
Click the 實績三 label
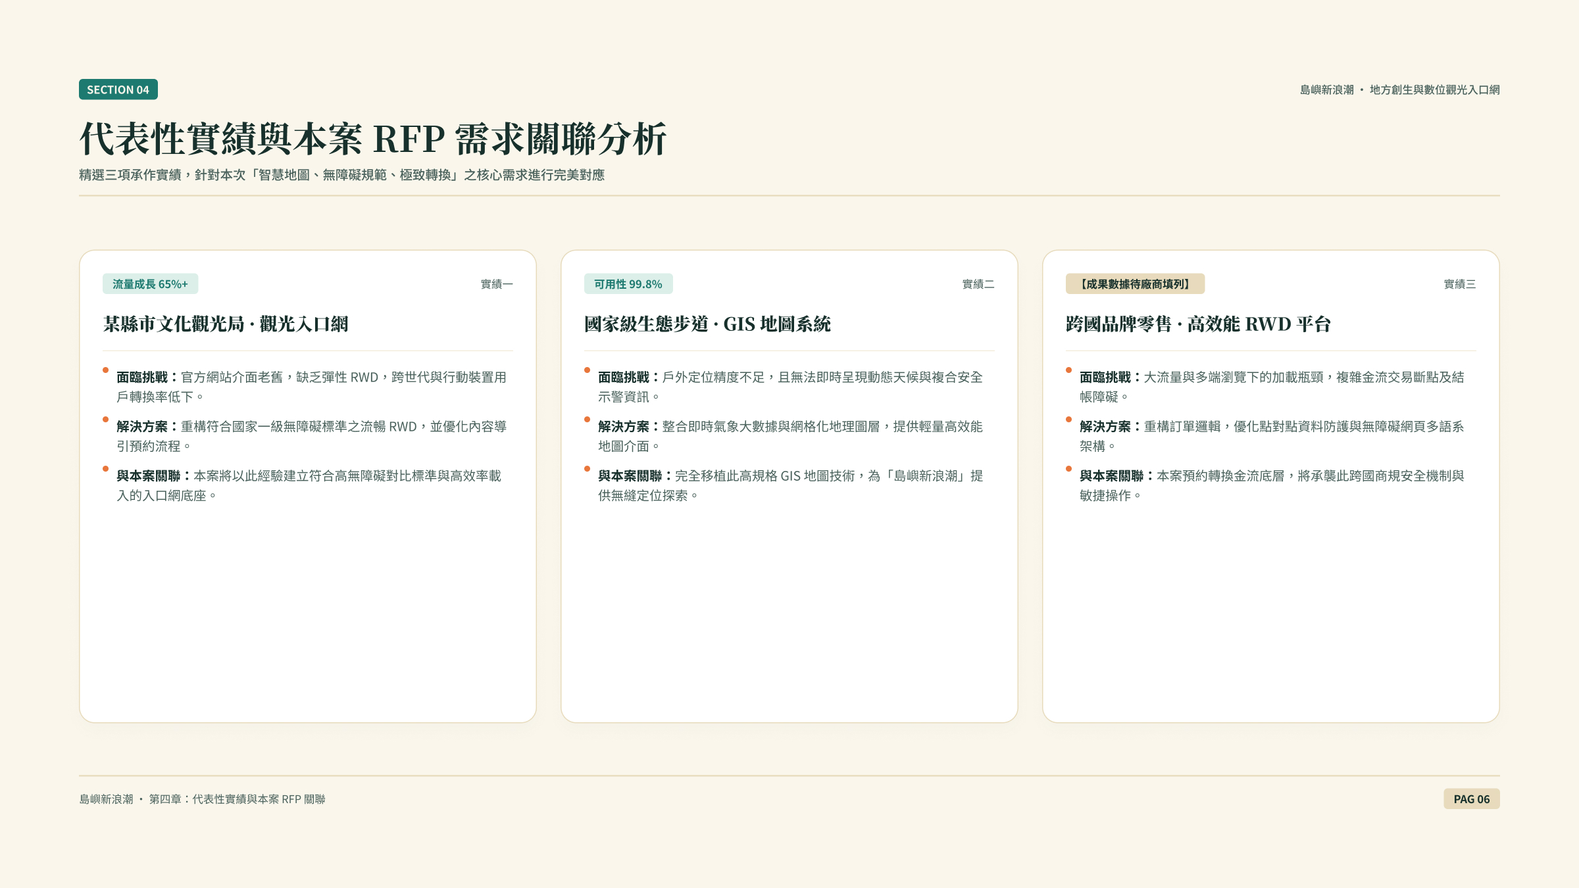pos(1460,284)
